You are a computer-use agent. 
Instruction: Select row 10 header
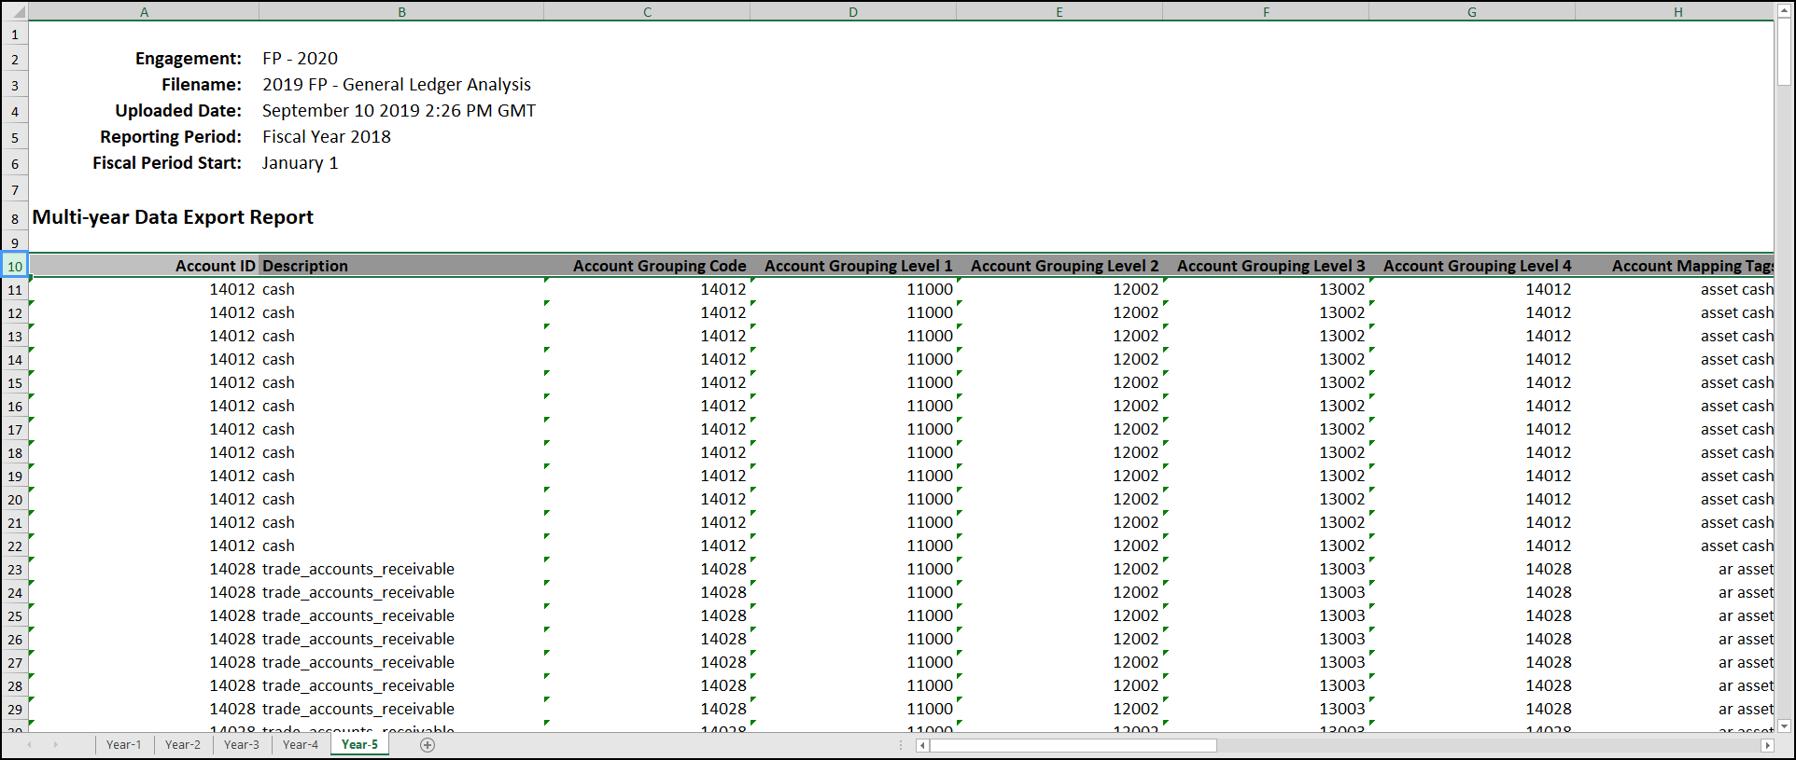(x=14, y=266)
